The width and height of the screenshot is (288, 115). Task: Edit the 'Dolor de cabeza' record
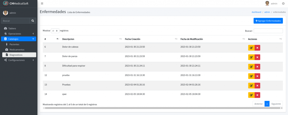pos(251,48)
